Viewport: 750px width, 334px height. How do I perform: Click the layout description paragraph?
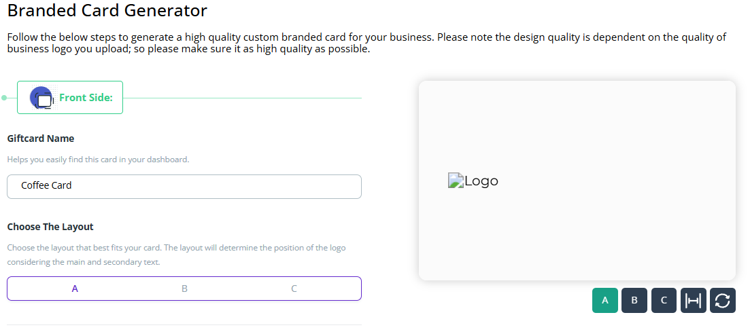pos(176,255)
